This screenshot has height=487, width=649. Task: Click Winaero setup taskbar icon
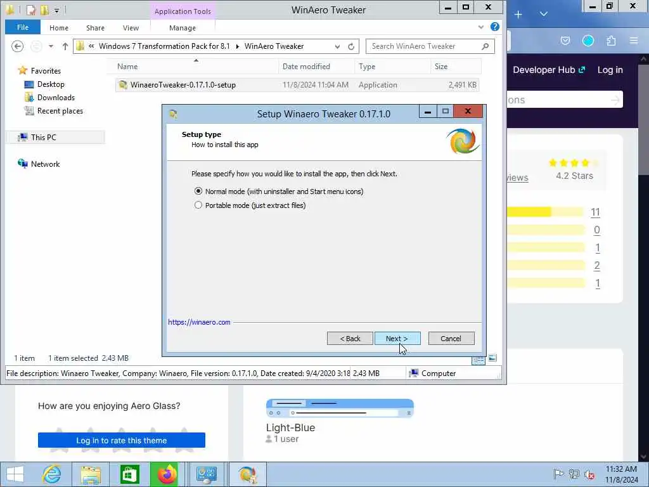pos(248,474)
